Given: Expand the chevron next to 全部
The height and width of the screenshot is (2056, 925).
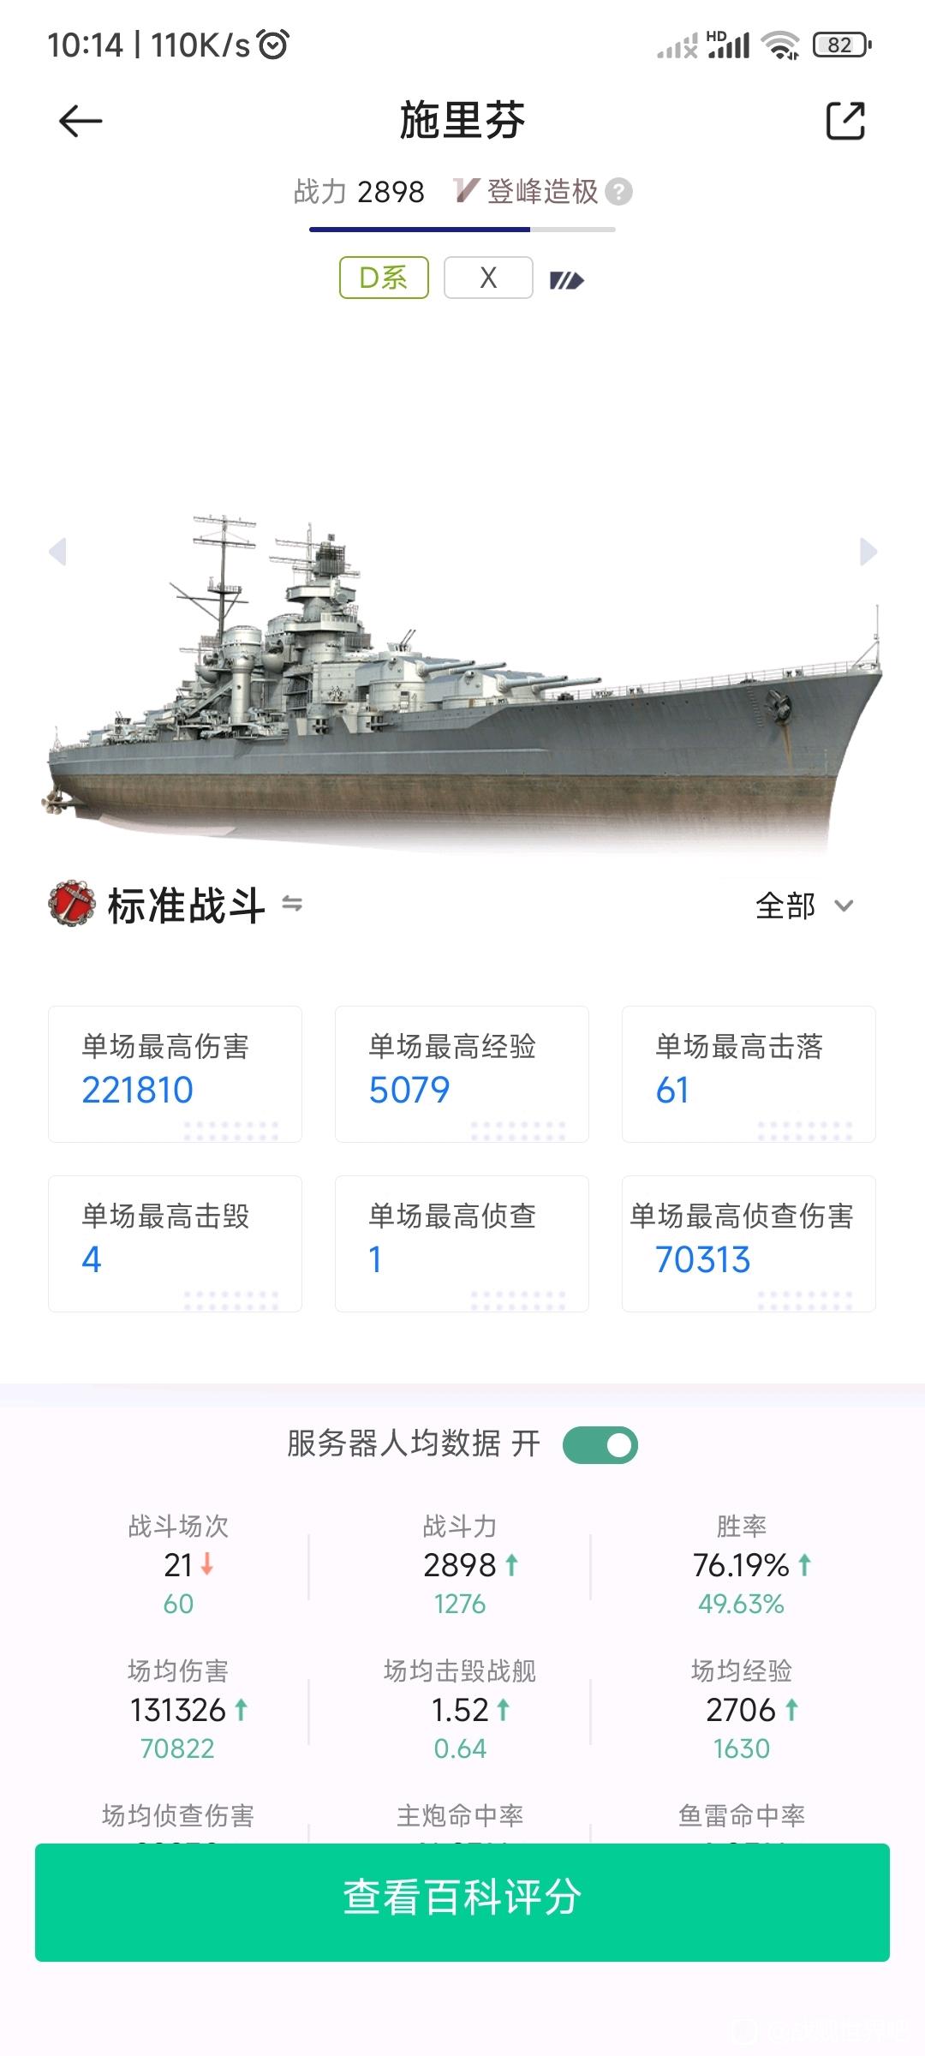Looking at the screenshot, I should [844, 905].
